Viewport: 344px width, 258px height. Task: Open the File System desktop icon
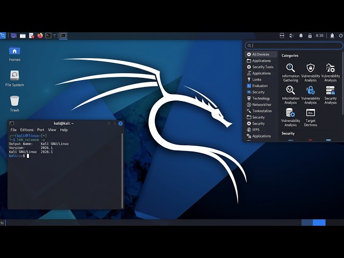click(15, 78)
